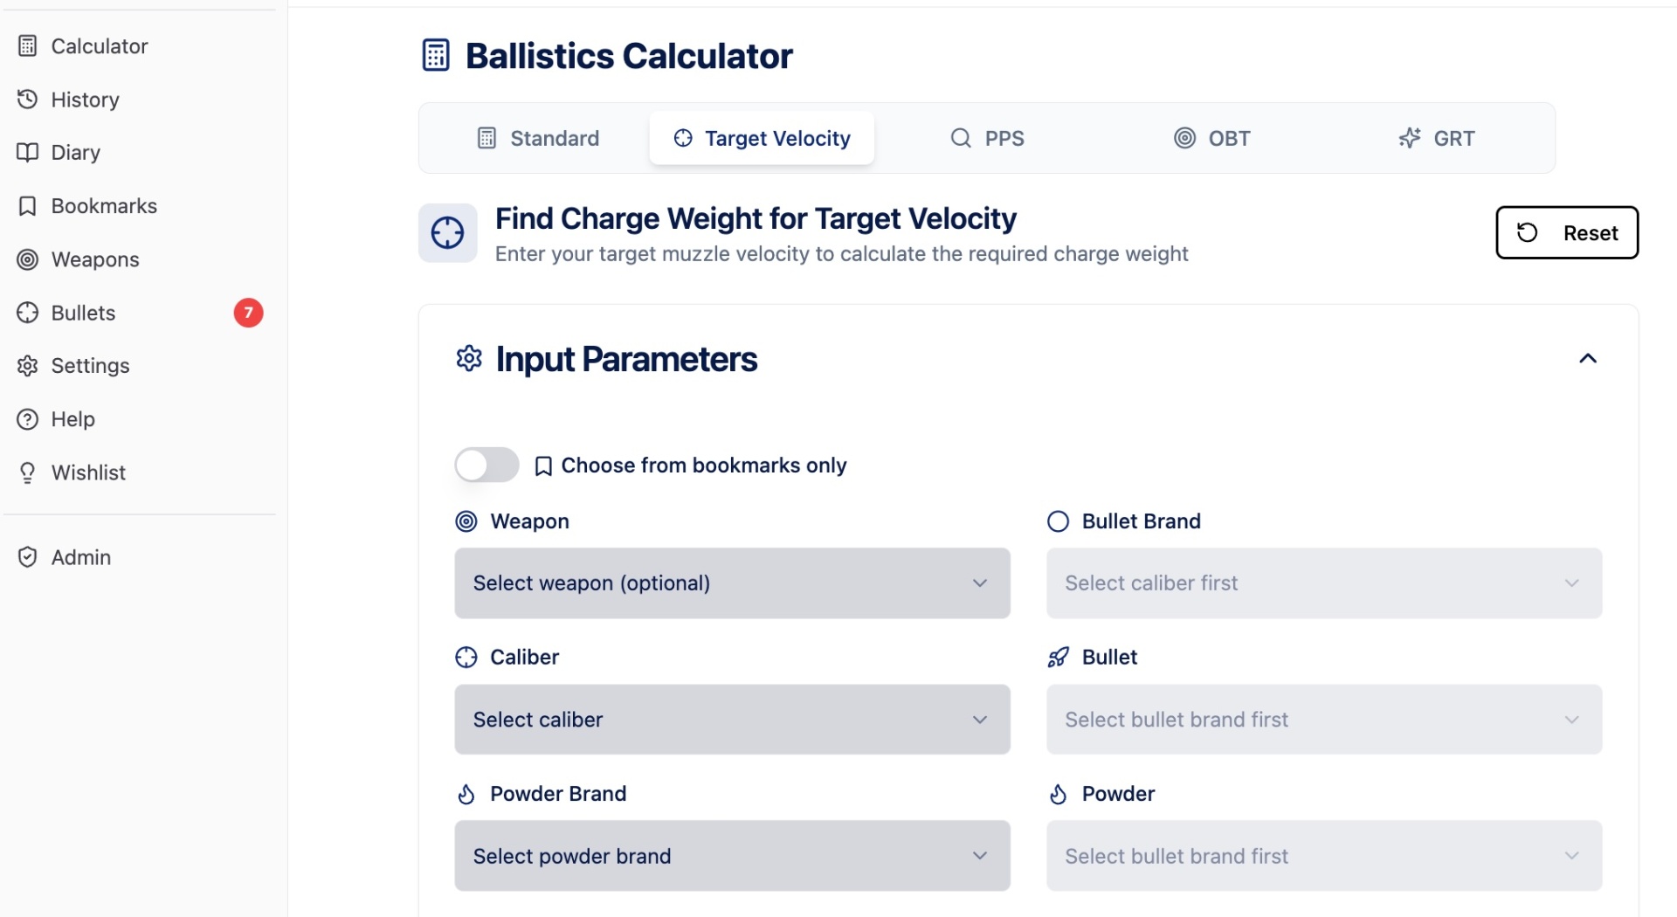Open the Admin shield icon
This screenshot has height=917, width=1677.
coord(28,557)
